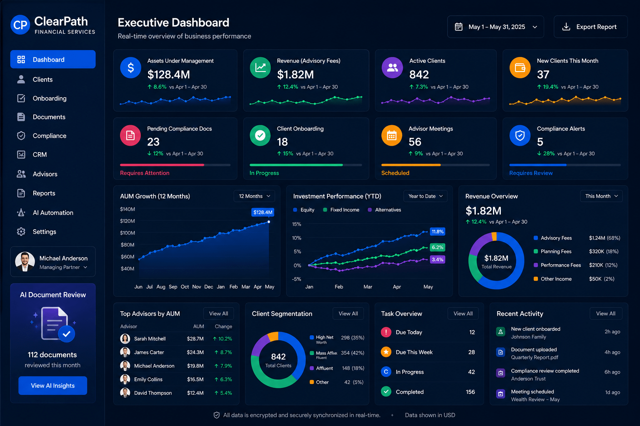Open CRM in the sidebar
Viewport: 640px width, 426px height.
53,154
